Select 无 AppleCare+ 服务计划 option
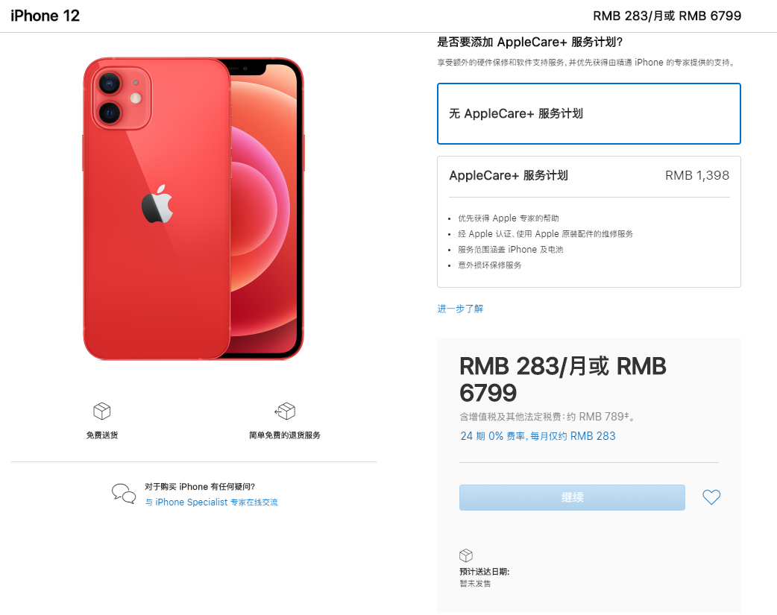The height and width of the screenshot is (615, 777). (588, 113)
